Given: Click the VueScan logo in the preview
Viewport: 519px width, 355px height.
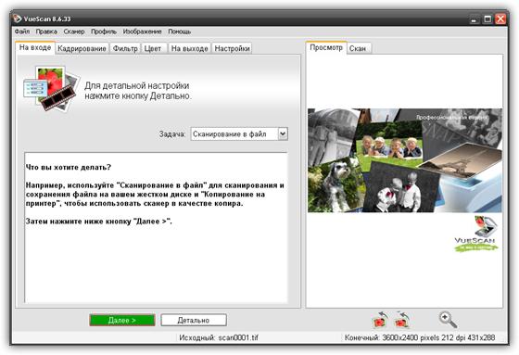Looking at the screenshot, I should coord(475,234).
